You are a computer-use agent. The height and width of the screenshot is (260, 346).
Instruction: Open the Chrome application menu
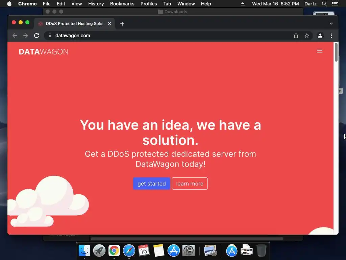click(x=27, y=4)
